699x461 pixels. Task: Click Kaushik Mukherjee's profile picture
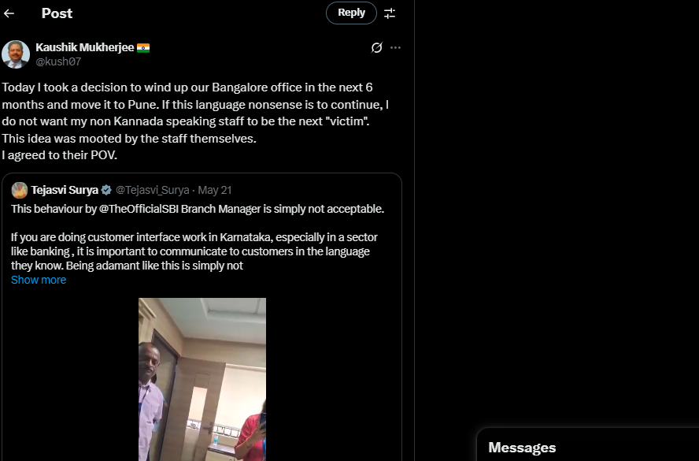(16, 54)
